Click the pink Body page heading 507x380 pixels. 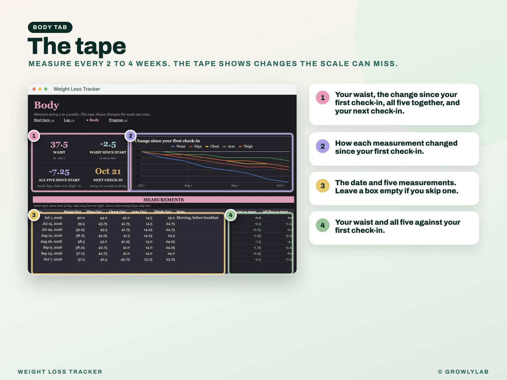coord(46,105)
